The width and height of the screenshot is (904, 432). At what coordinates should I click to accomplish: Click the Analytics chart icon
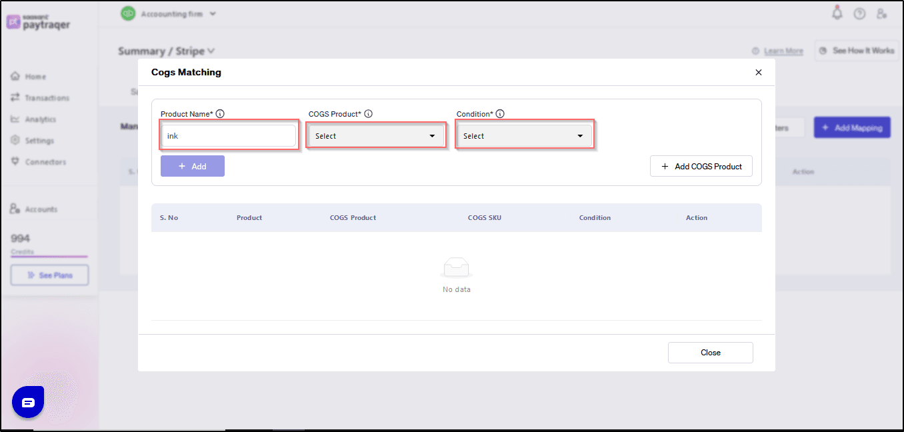pos(15,119)
